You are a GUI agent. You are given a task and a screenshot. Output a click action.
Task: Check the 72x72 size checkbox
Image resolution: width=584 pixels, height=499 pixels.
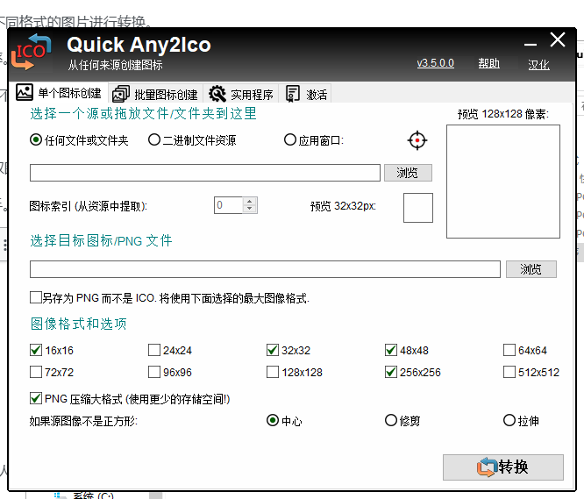click(36, 372)
